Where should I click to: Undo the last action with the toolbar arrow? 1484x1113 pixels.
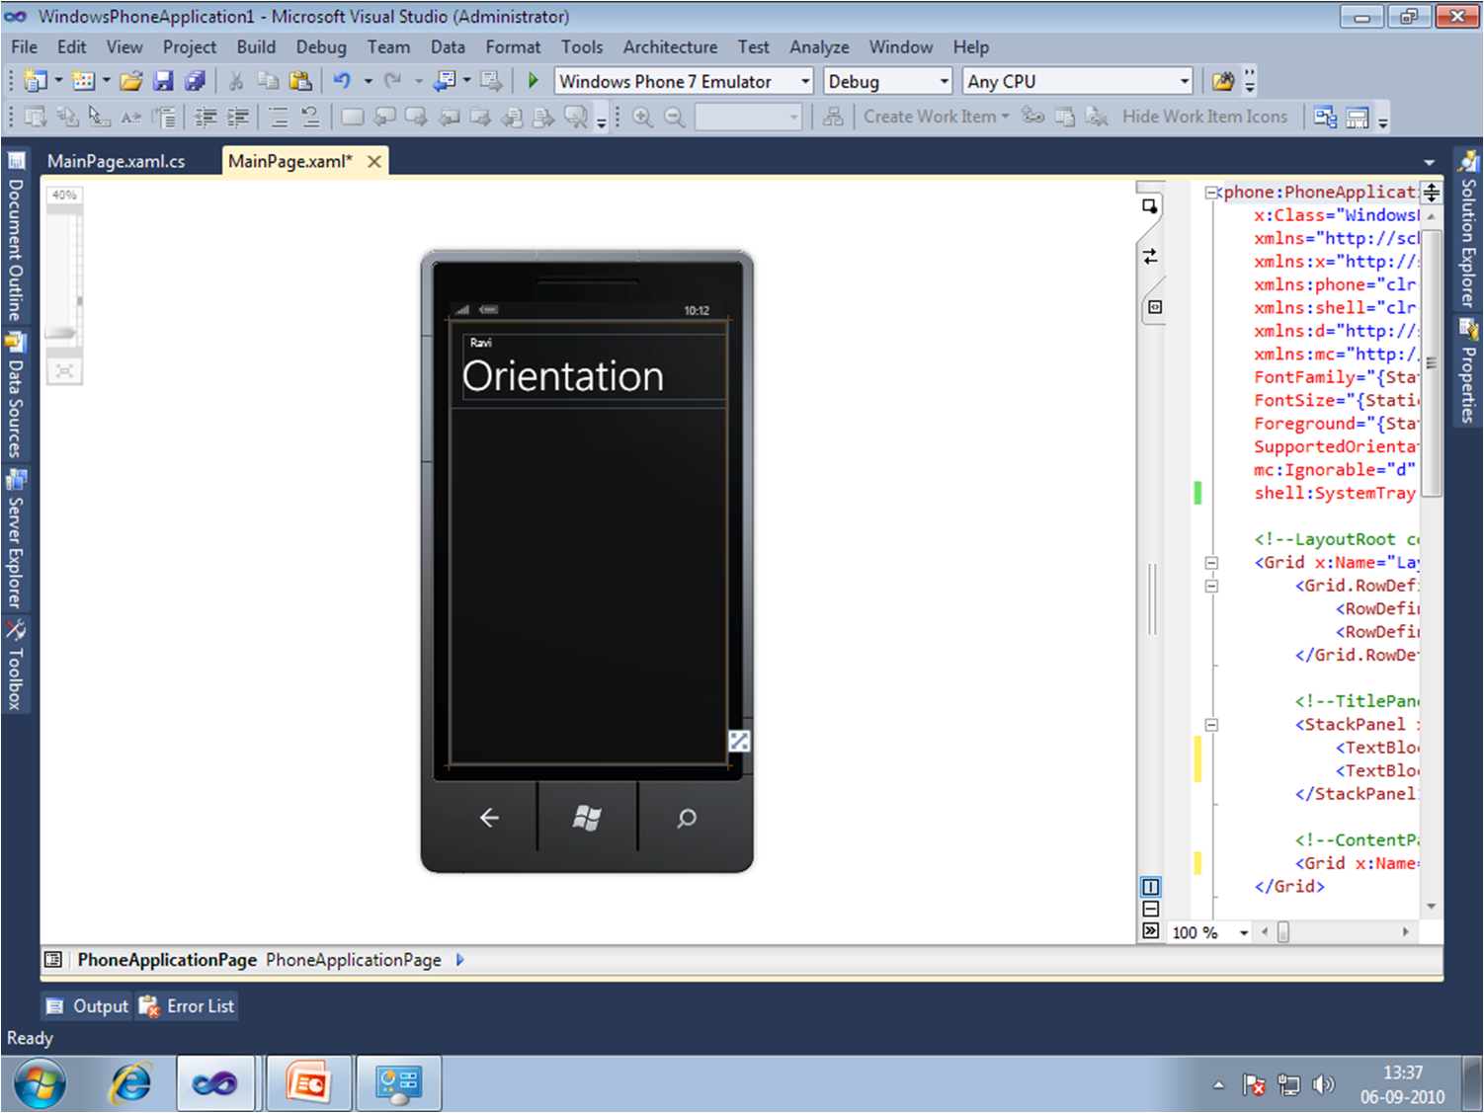(342, 81)
